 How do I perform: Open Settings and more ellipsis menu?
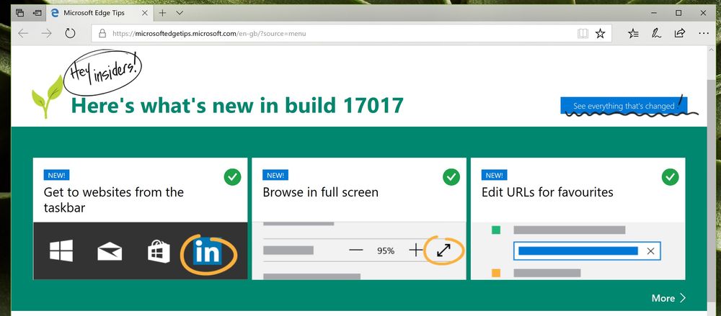(704, 34)
